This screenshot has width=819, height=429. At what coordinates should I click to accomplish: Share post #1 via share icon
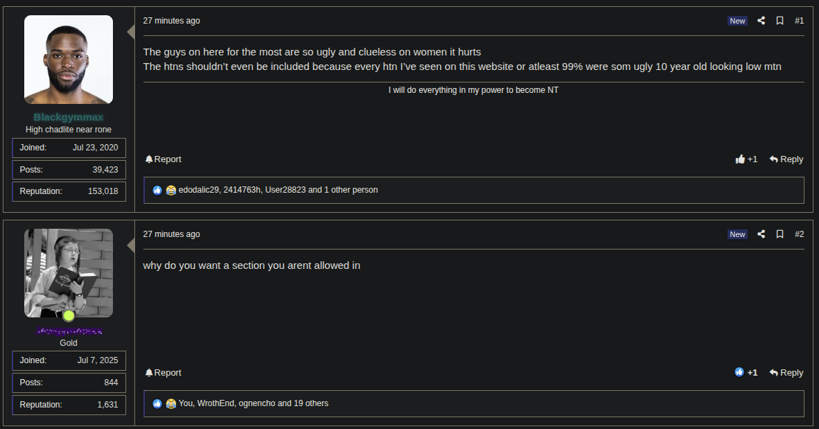tap(761, 20)
